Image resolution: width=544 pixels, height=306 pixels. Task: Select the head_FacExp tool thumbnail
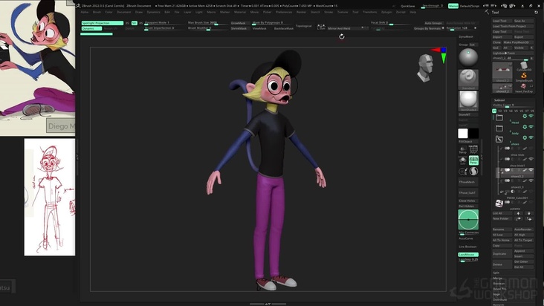pos(524,87)
